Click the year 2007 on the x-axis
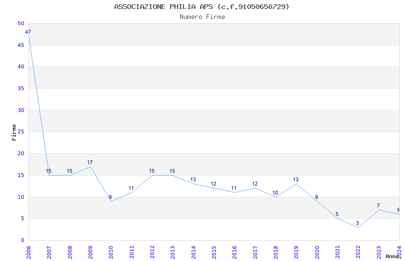 point(49,252)
